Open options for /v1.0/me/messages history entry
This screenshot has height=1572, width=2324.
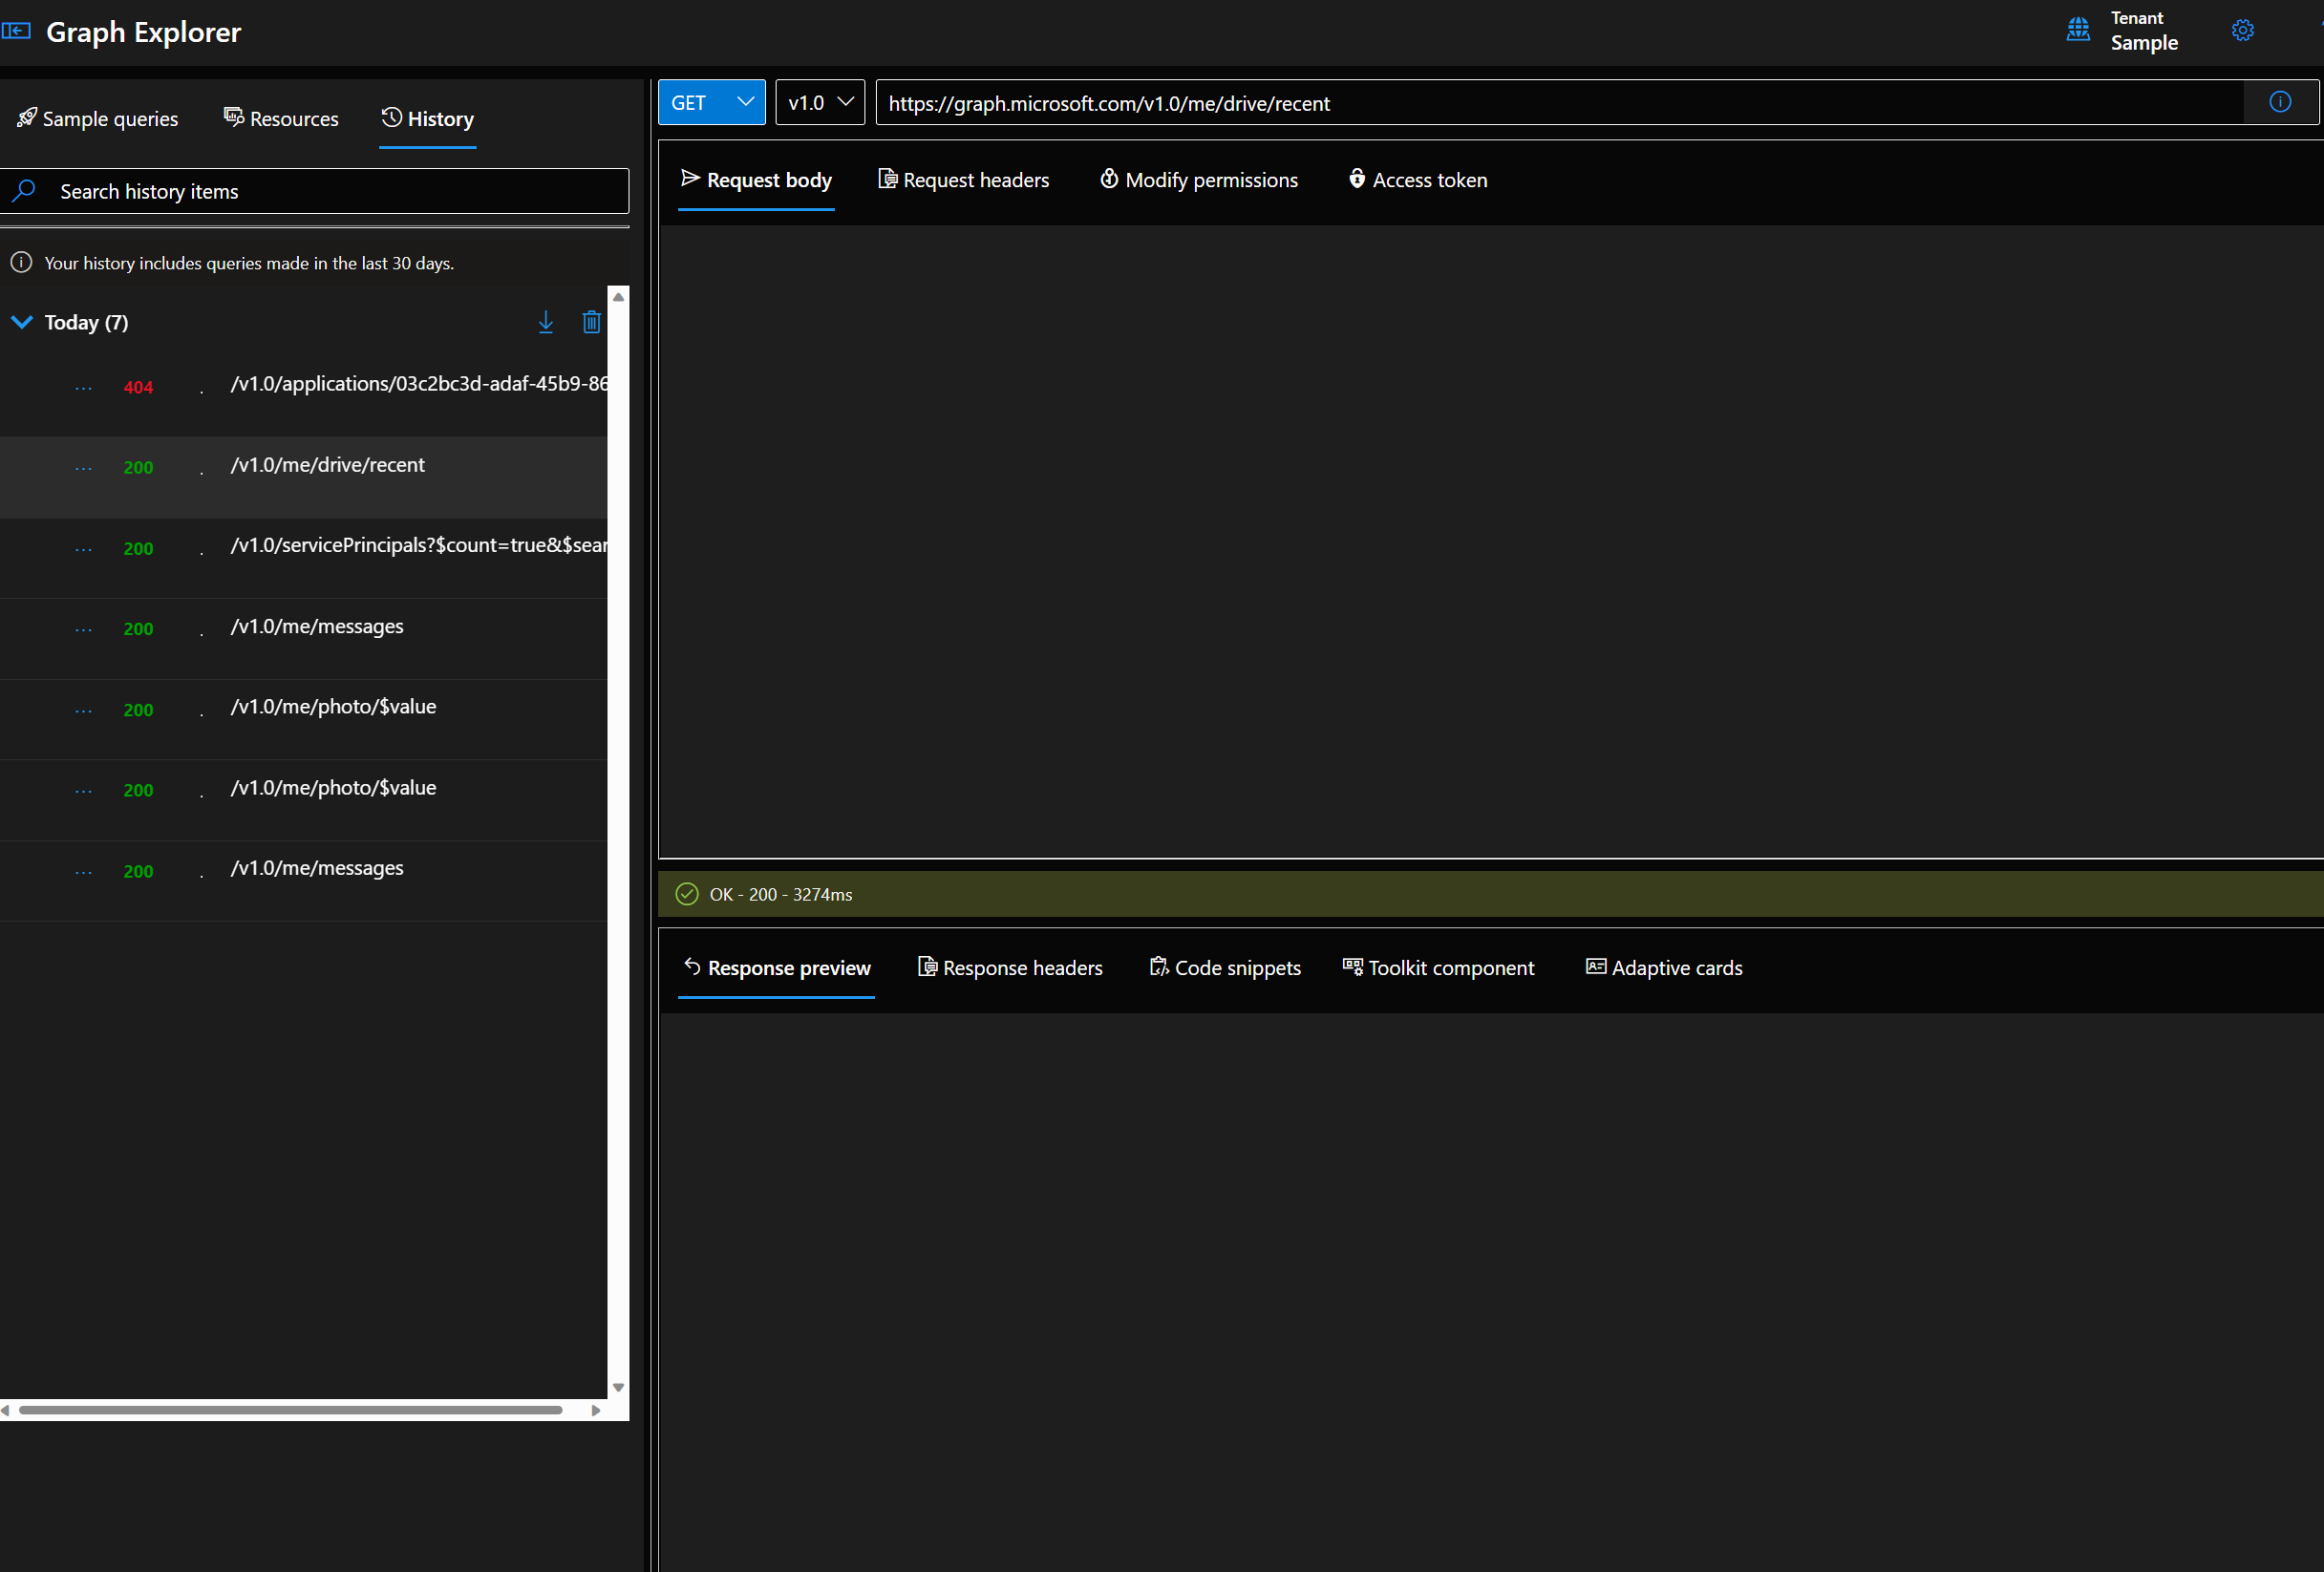point(82,628)
